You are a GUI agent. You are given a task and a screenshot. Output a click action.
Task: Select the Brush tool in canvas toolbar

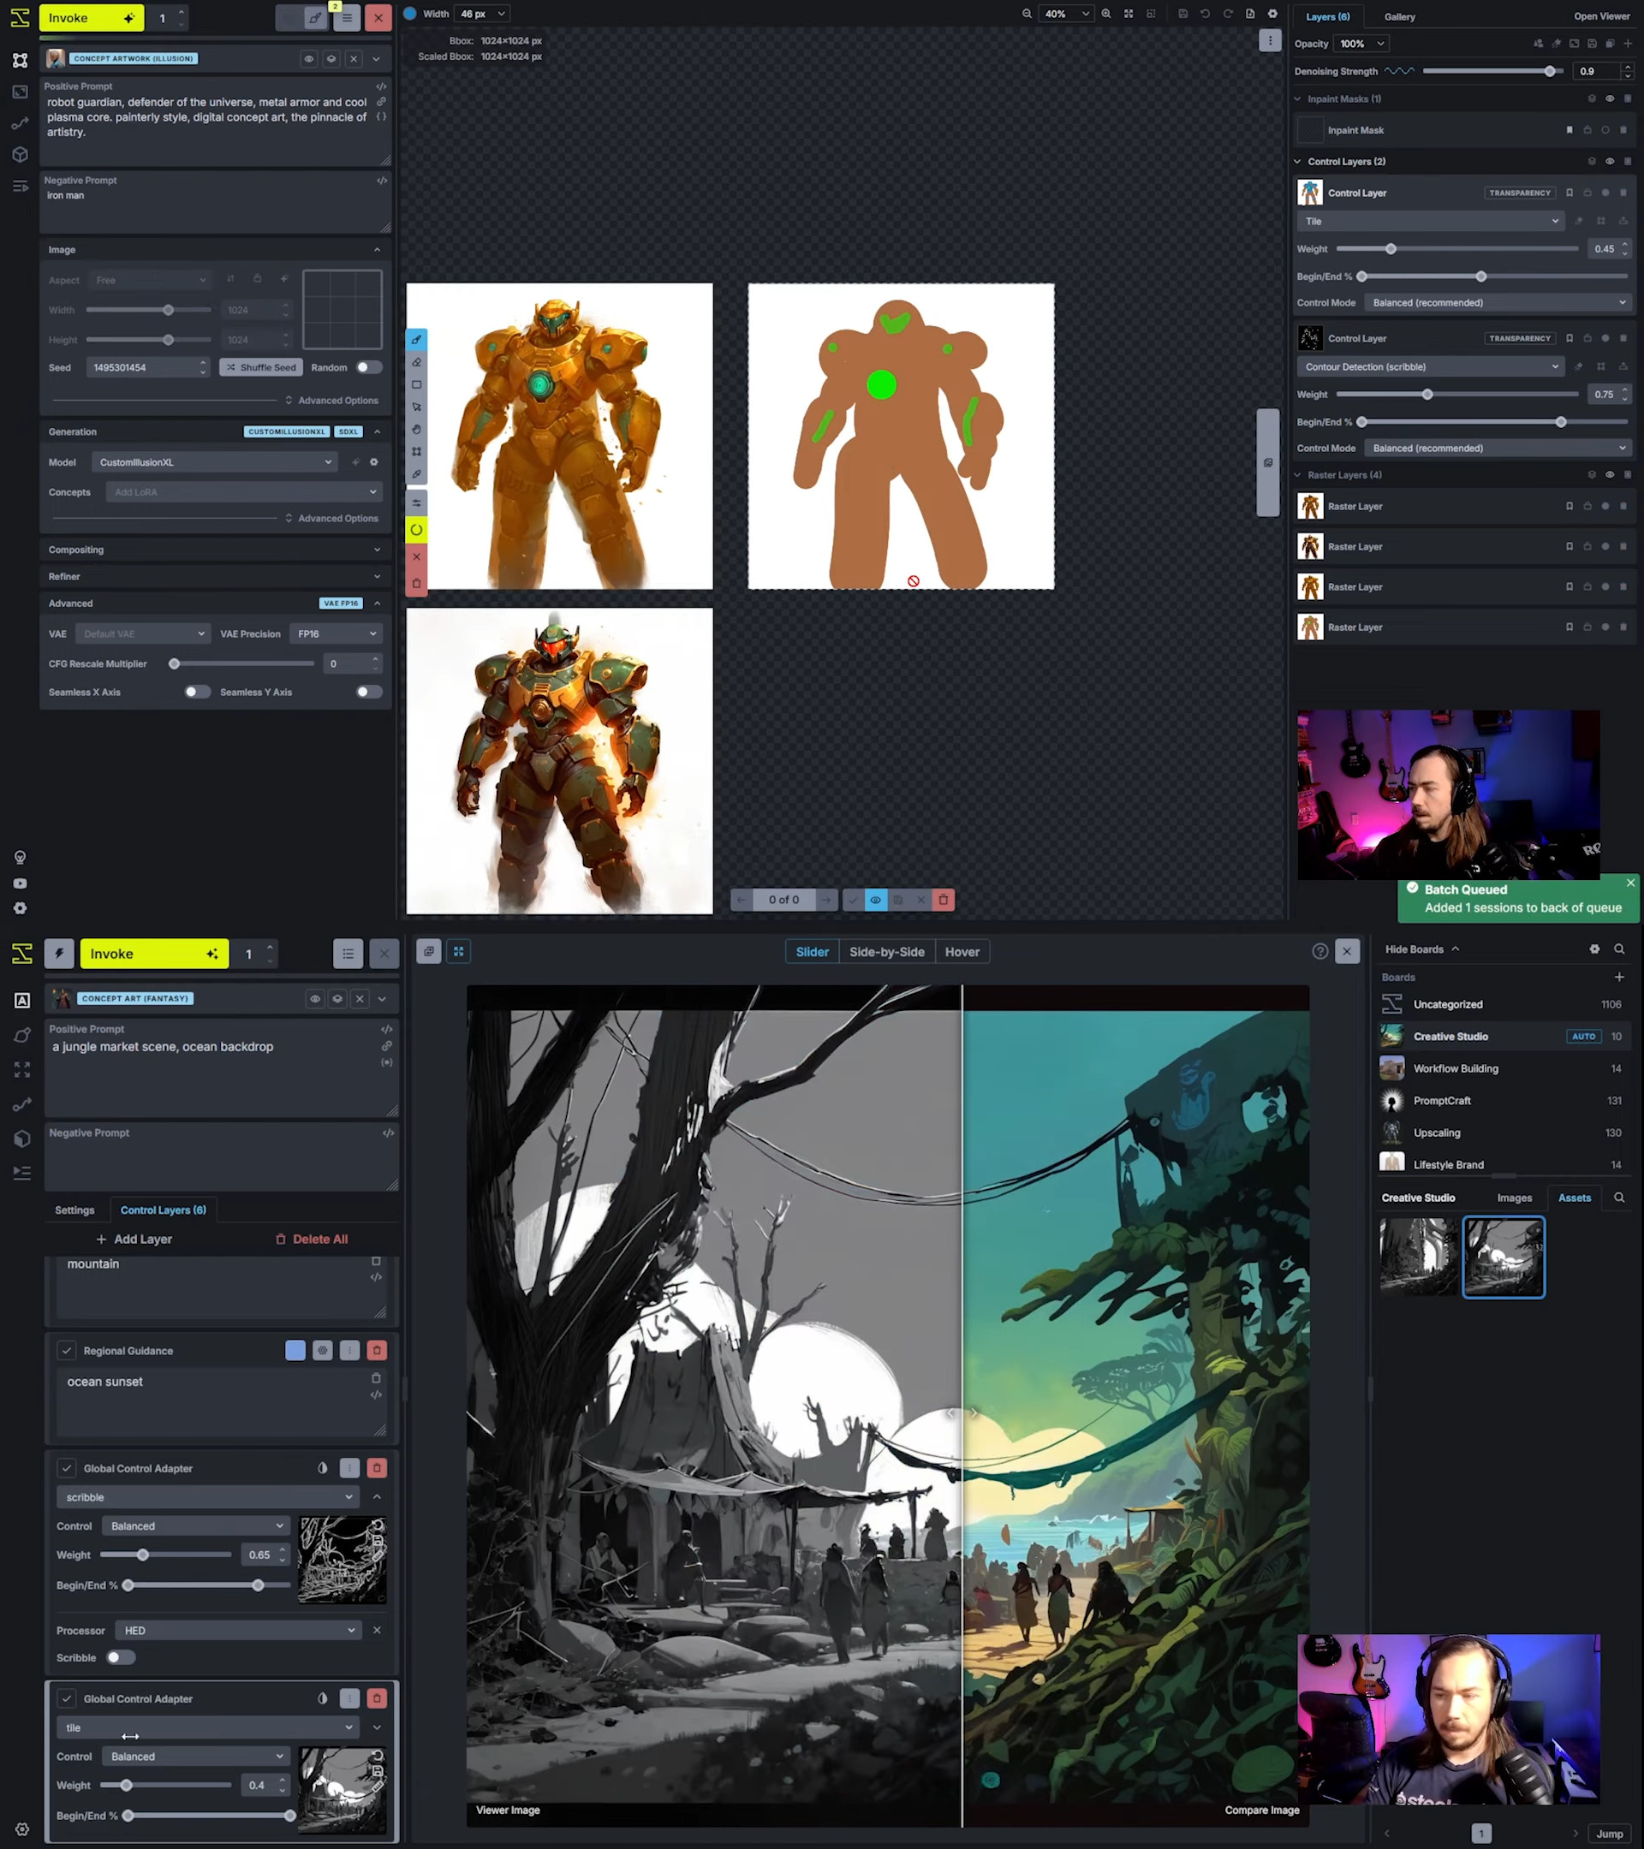pyautogui.click(x=416, y=339)
